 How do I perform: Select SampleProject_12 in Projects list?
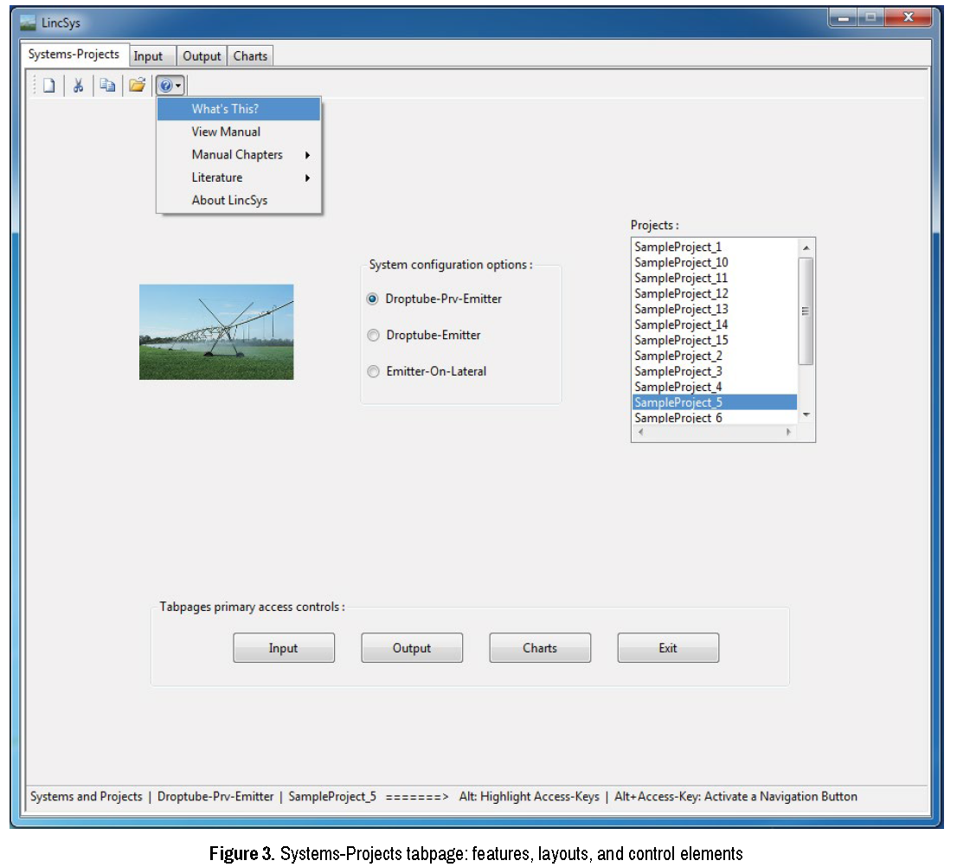(x=681, y=293)
